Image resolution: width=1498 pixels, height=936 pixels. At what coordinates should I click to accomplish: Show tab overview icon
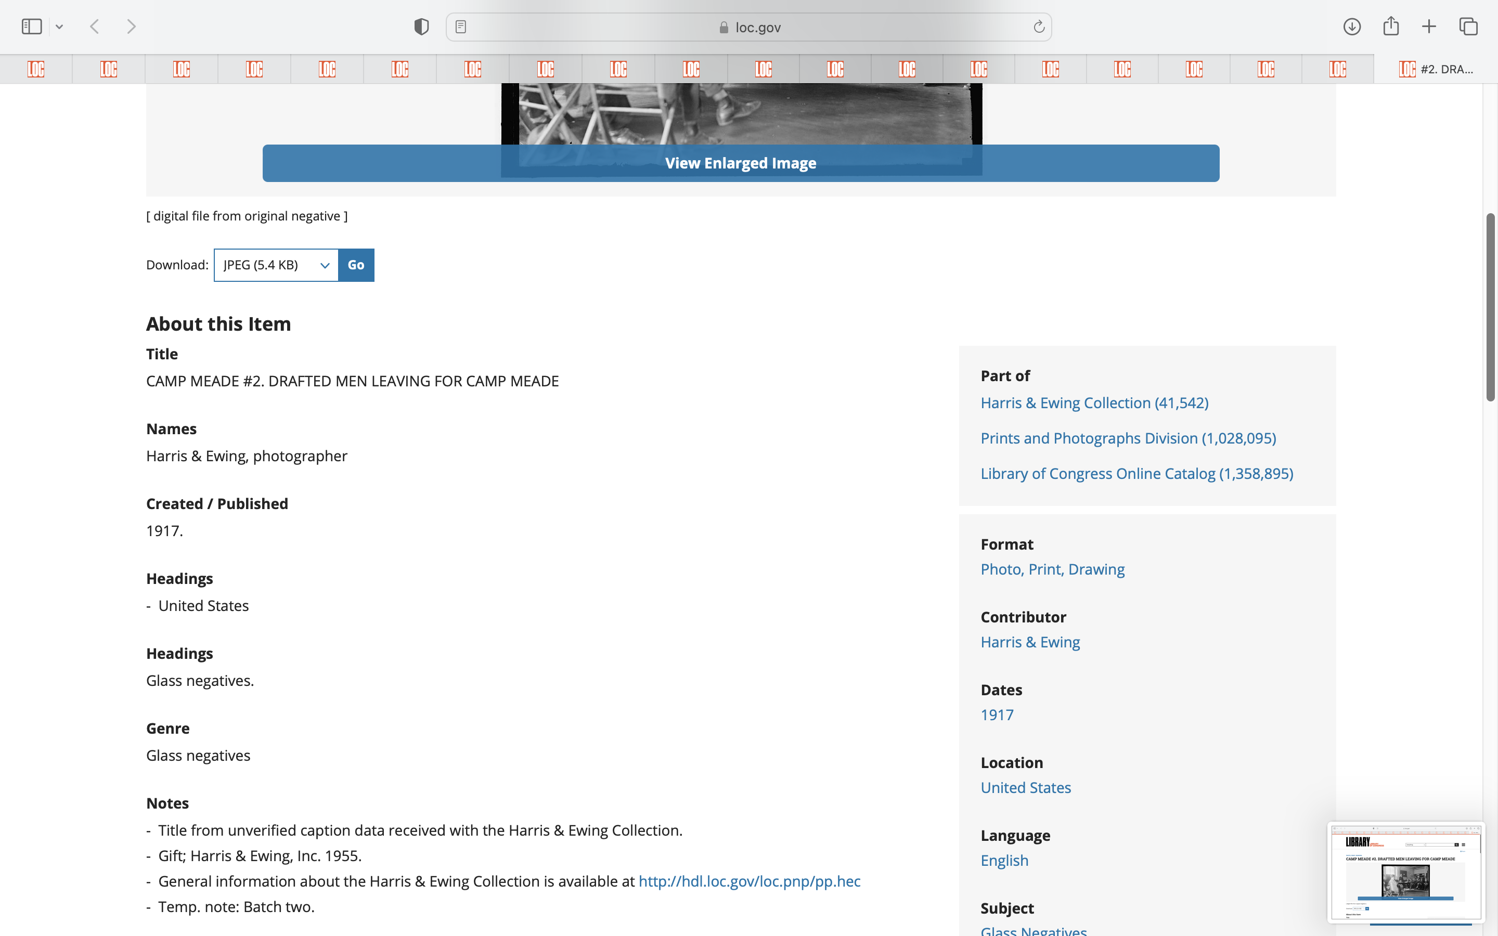point(1468,27)
